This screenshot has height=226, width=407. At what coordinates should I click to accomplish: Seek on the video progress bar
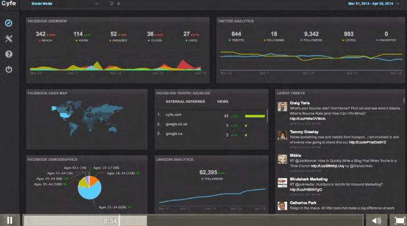193,221
